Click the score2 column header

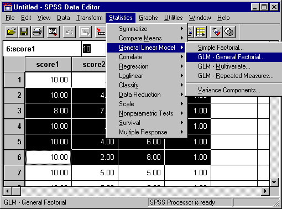89,65
